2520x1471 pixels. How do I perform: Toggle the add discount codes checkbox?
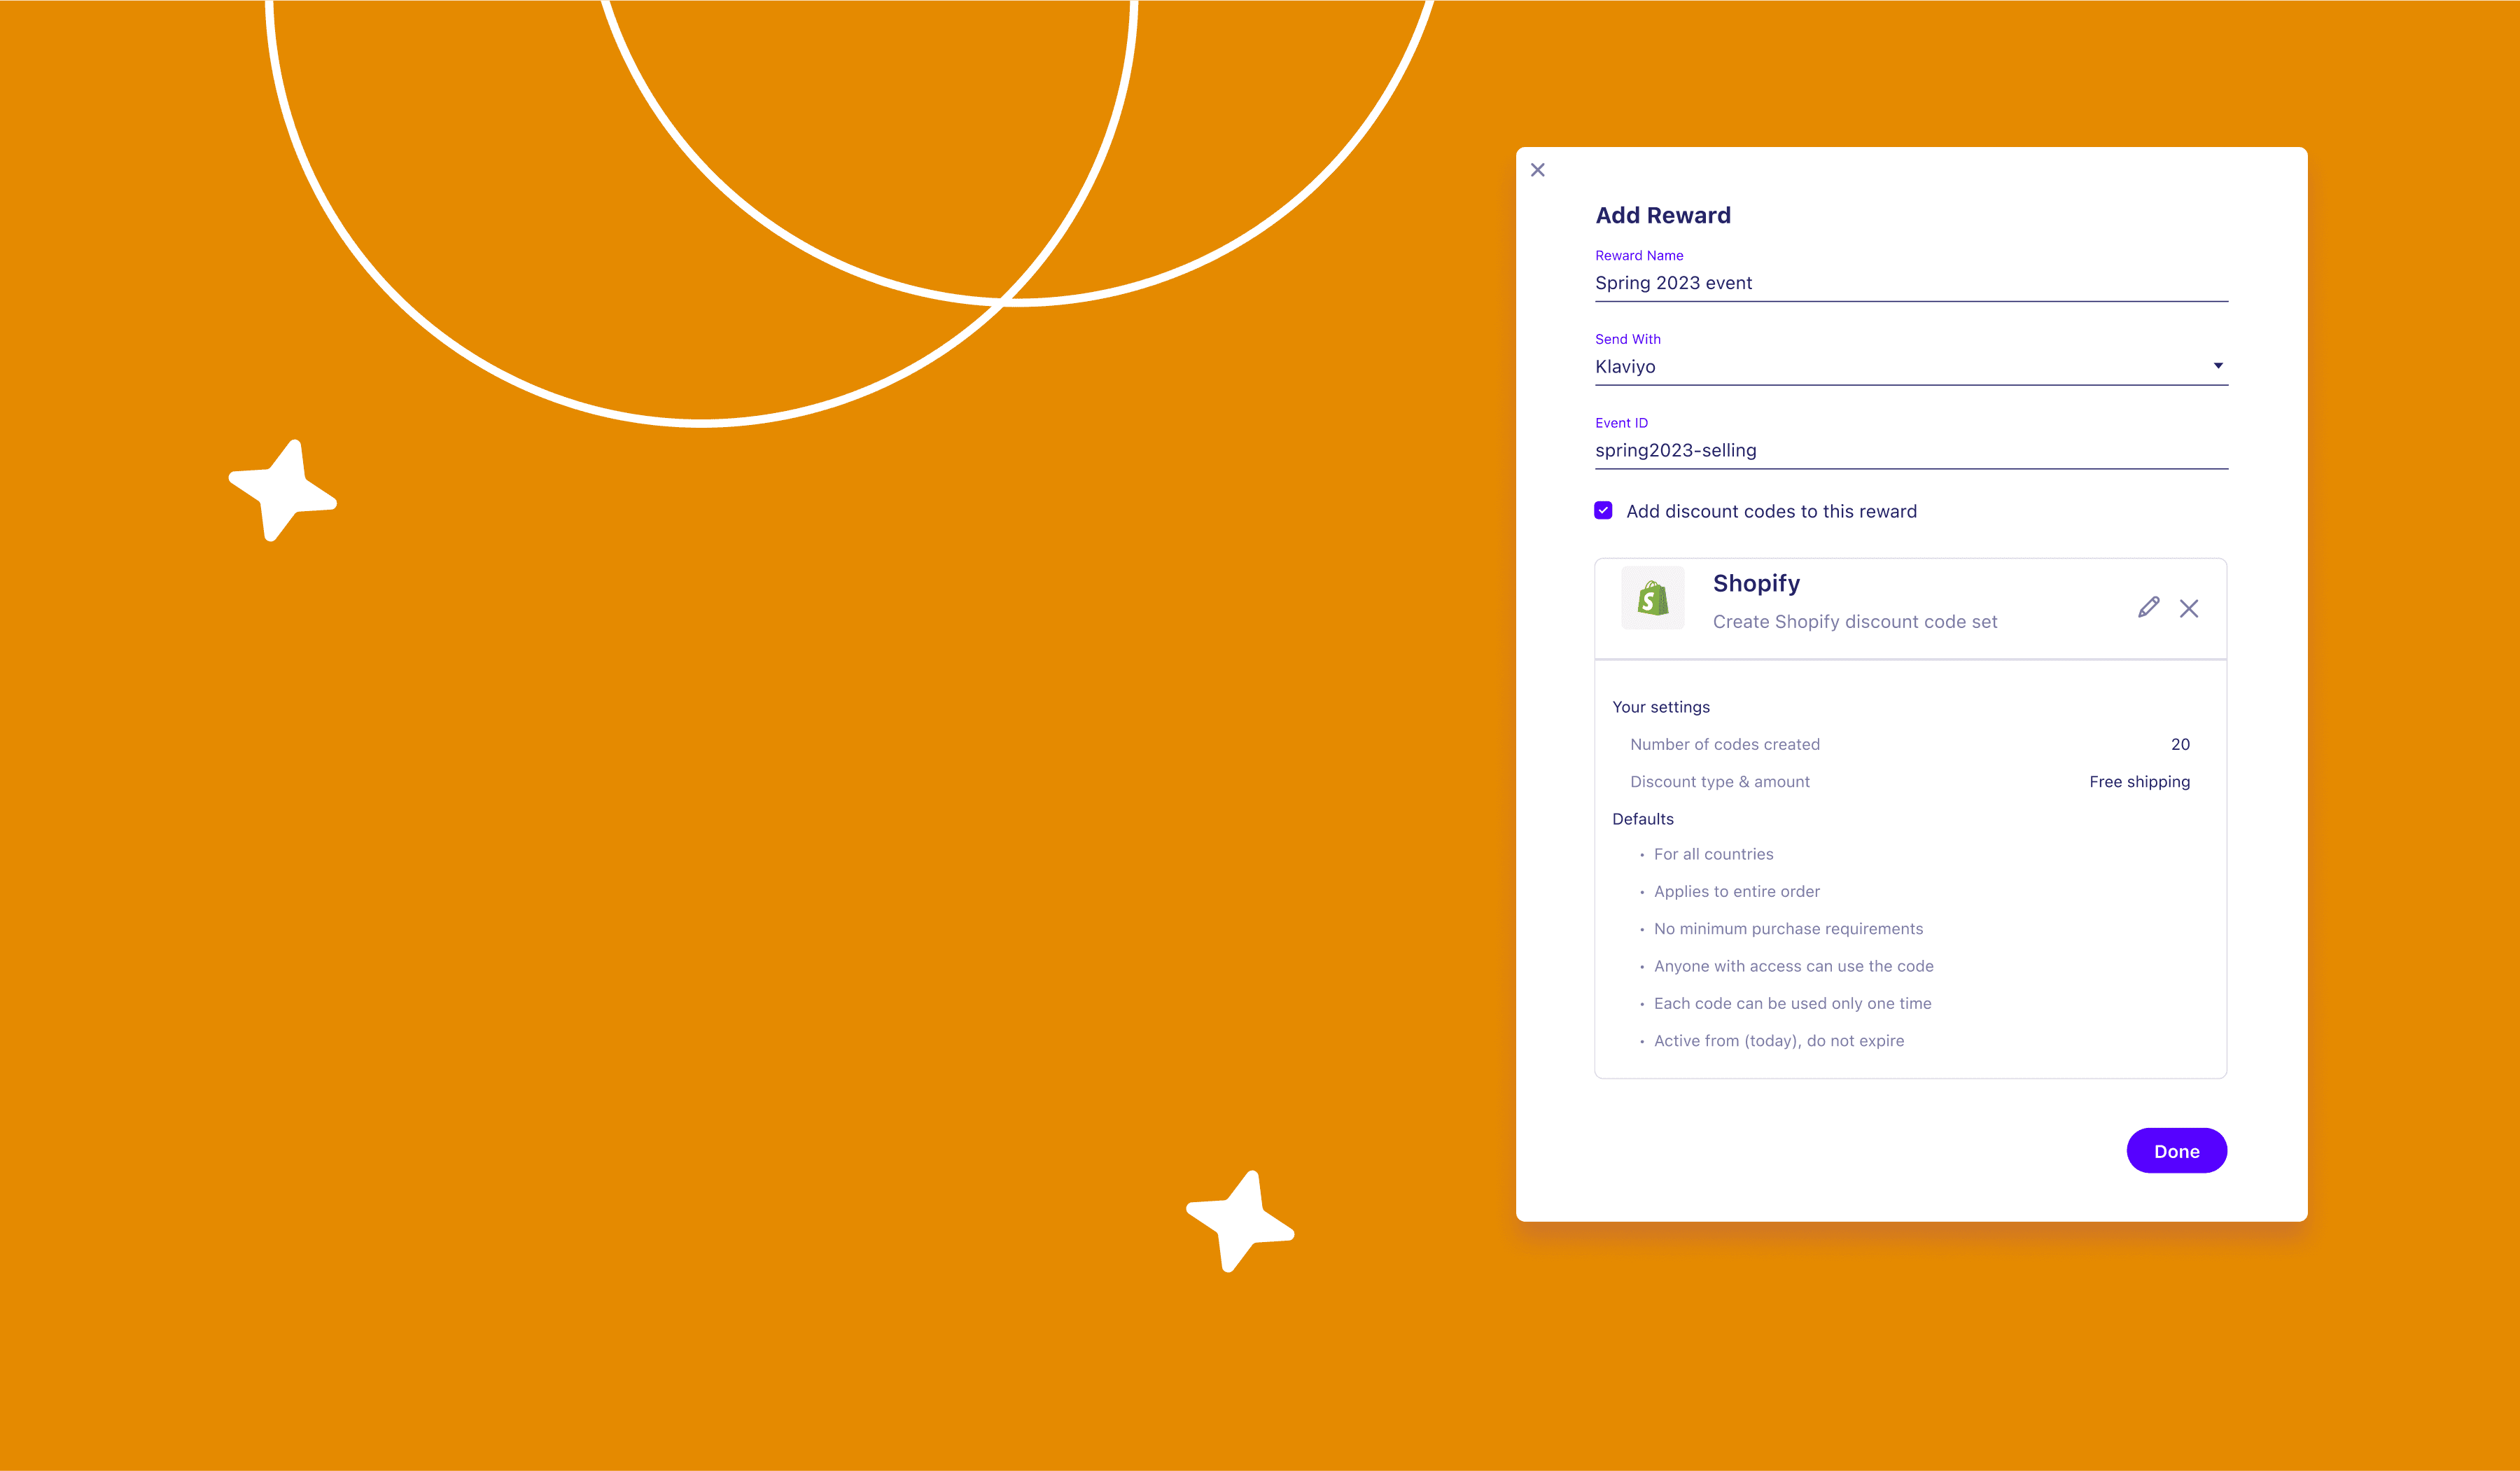(x=1603, y=511)
